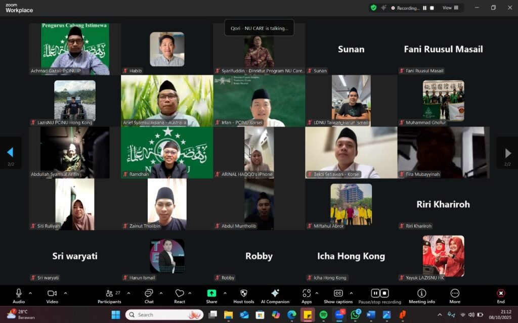Select Arief Syamsulaksana's video tile
The height and width of the screenshot is (323, 518).
pos(167,100)
